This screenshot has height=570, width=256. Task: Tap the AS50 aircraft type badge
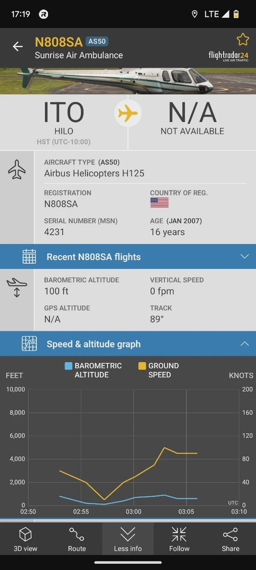pos(97,42)
